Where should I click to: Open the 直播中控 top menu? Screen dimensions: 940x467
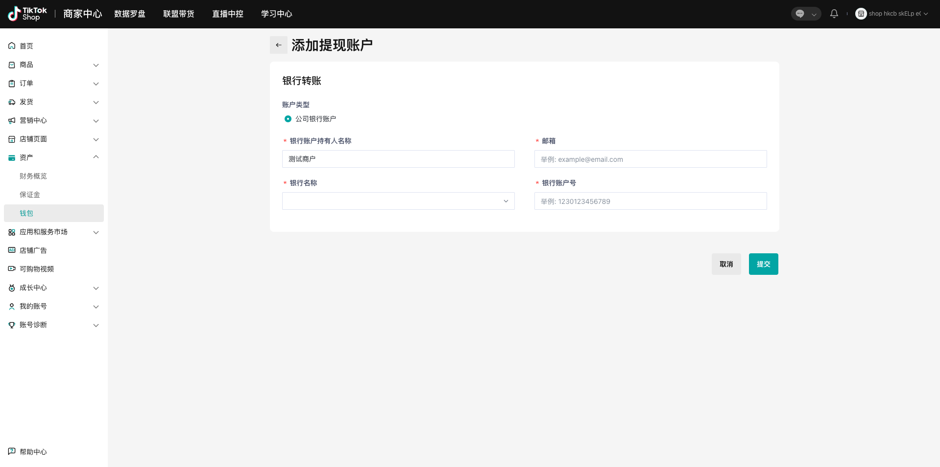point(228,14)
